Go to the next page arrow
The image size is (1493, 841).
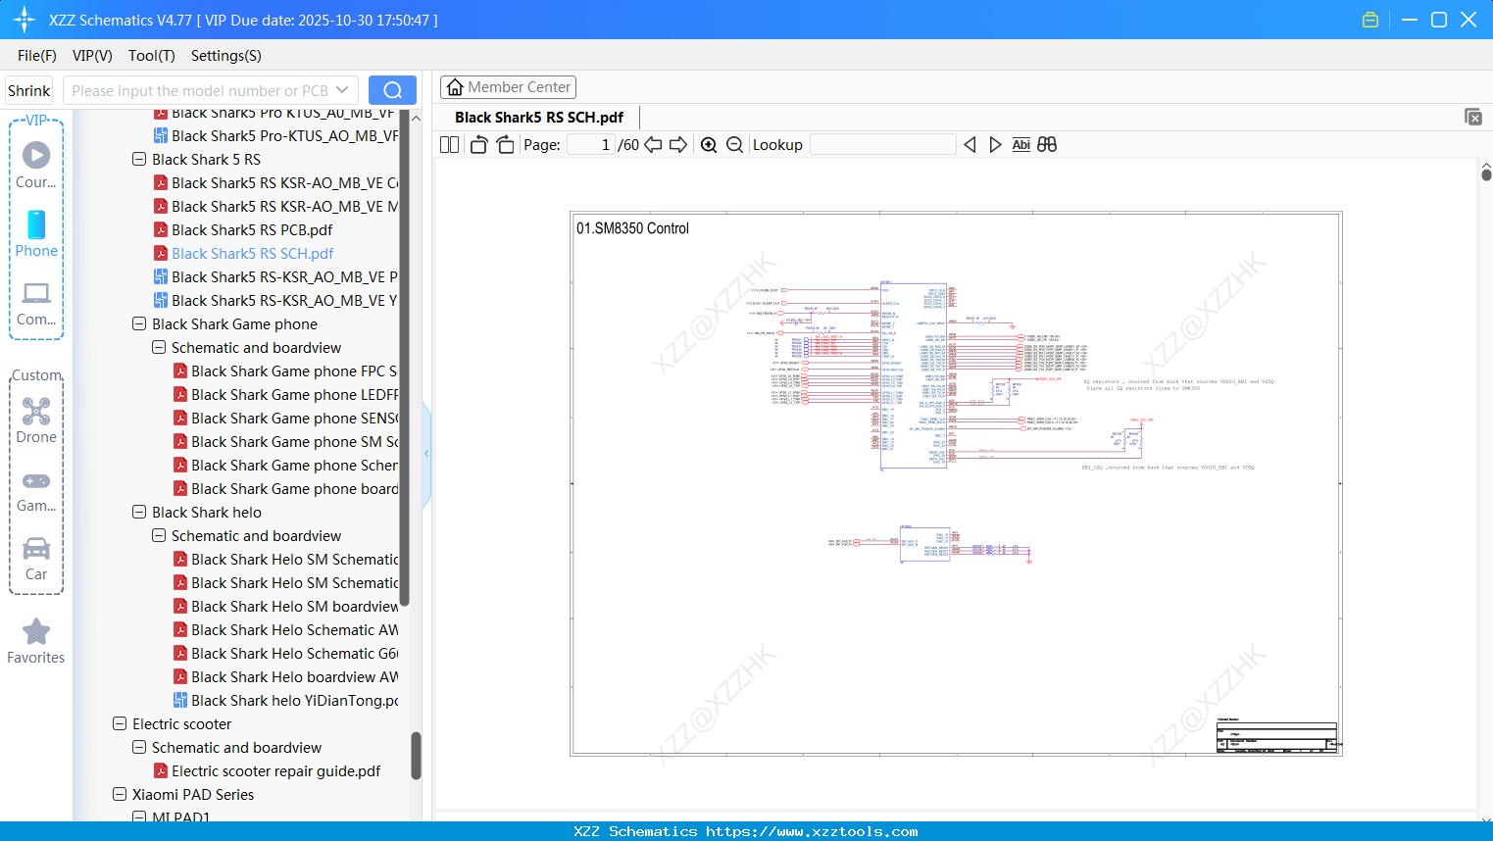[678, 145]
